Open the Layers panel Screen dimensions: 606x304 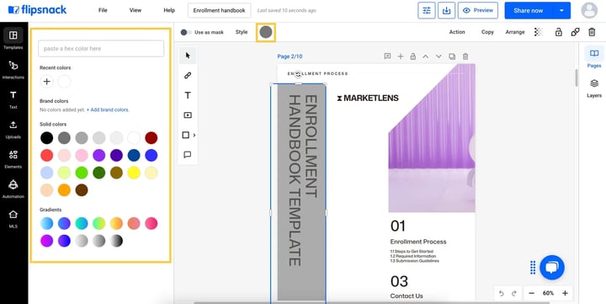(594, 88)
